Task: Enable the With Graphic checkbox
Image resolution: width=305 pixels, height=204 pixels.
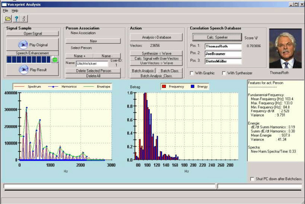Action: tap(192, 73)
